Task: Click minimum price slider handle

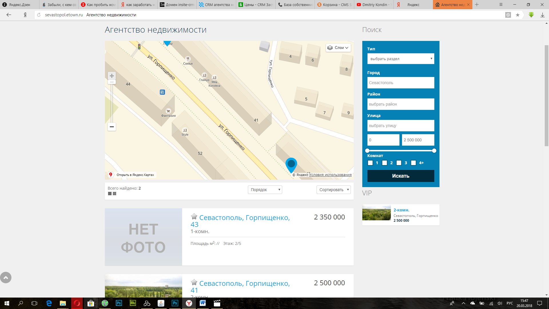Action: (367, 151)
